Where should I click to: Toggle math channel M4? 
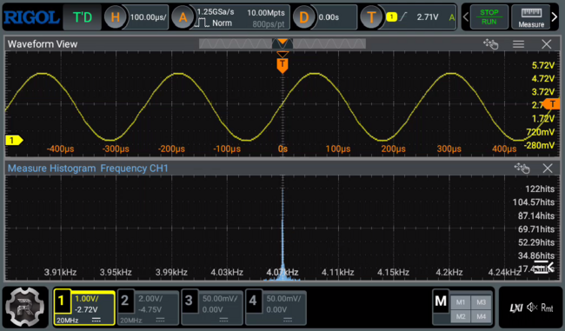(x=481, y=316)
